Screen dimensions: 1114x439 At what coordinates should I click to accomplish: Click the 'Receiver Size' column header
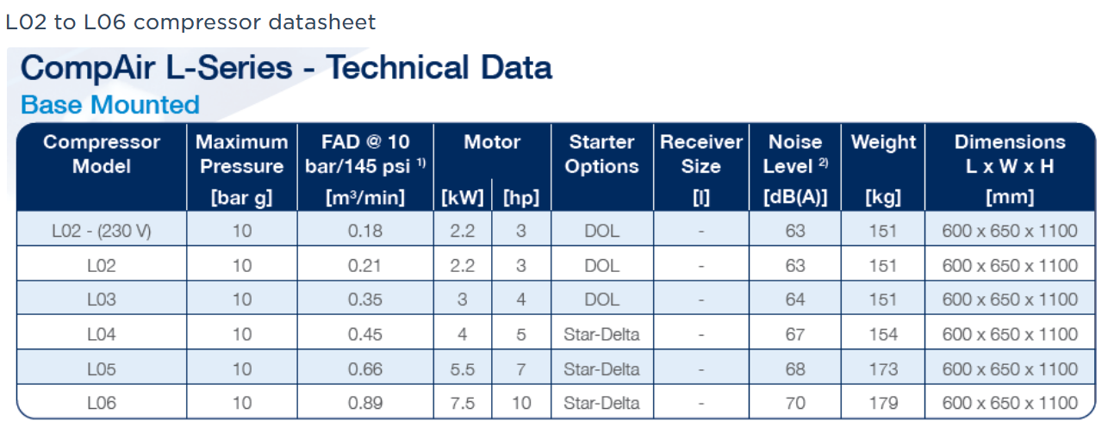700,154
